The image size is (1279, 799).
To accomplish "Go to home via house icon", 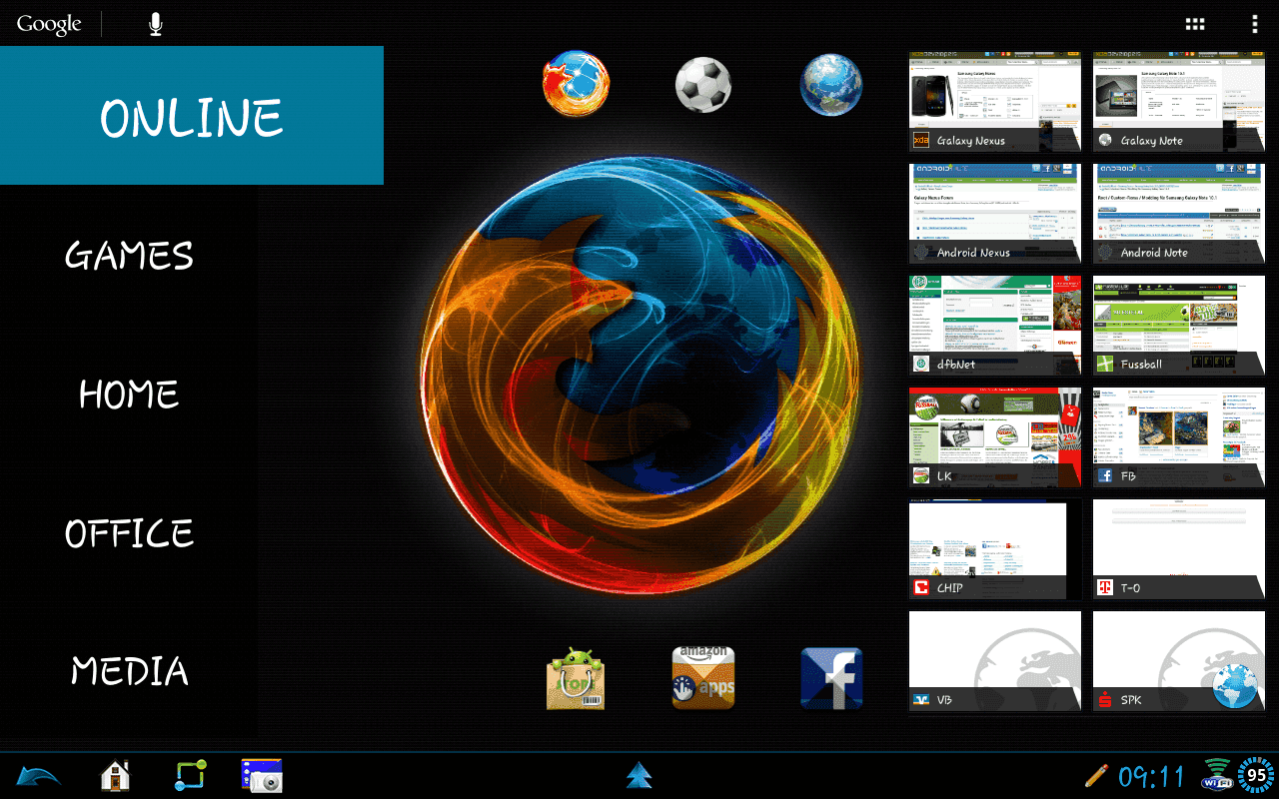I will pyautogui.click(x=116, y=775).
